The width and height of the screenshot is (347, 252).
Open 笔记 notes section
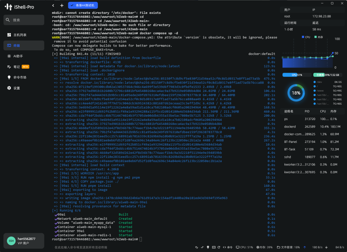pyautogui.click(x=24, y=67)
